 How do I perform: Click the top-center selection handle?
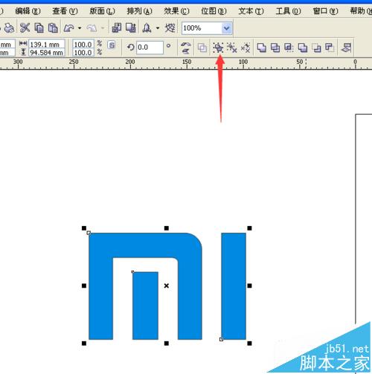click(x=167, y=228)
